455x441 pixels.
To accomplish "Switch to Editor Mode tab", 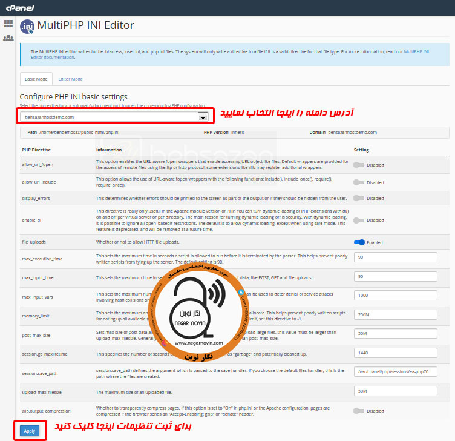I will (70, 79).
